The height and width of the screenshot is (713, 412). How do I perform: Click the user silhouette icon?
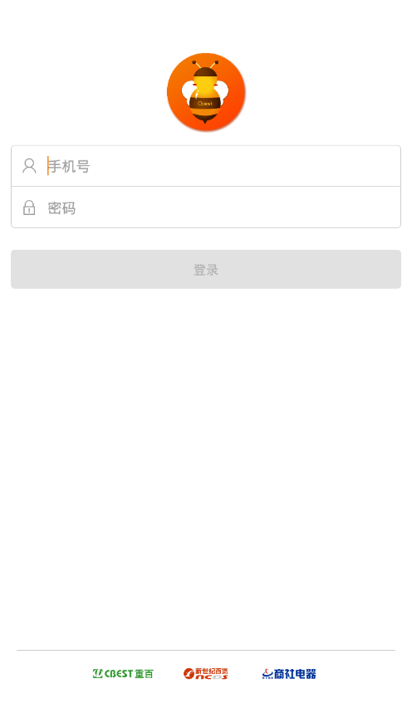click(29, 166)
